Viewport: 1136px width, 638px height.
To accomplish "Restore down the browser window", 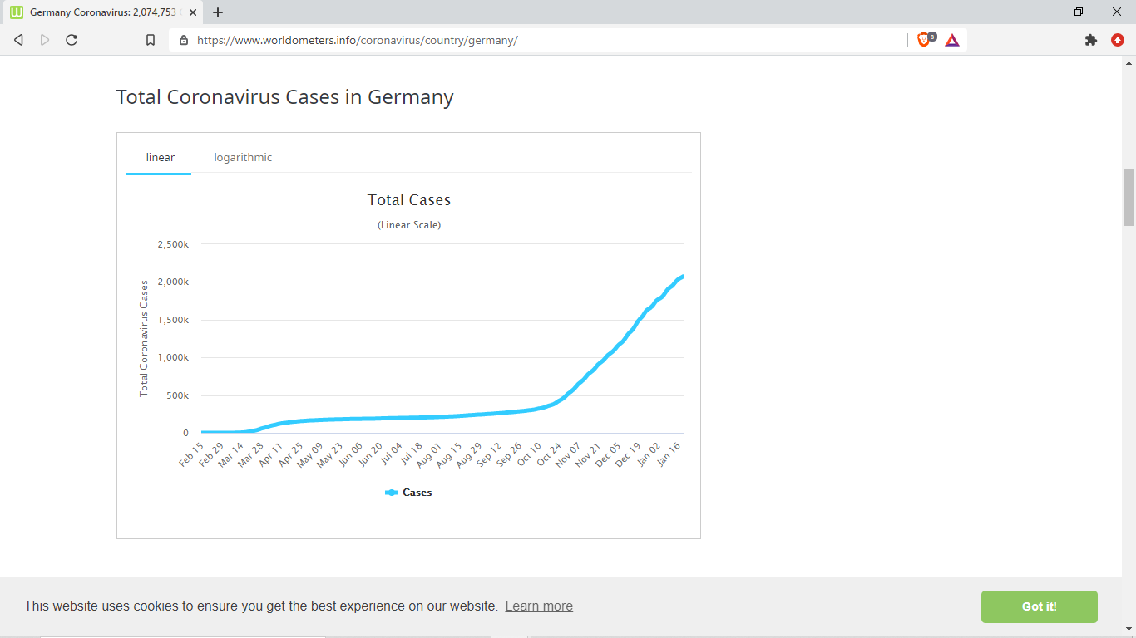I will click(1079, 12).
